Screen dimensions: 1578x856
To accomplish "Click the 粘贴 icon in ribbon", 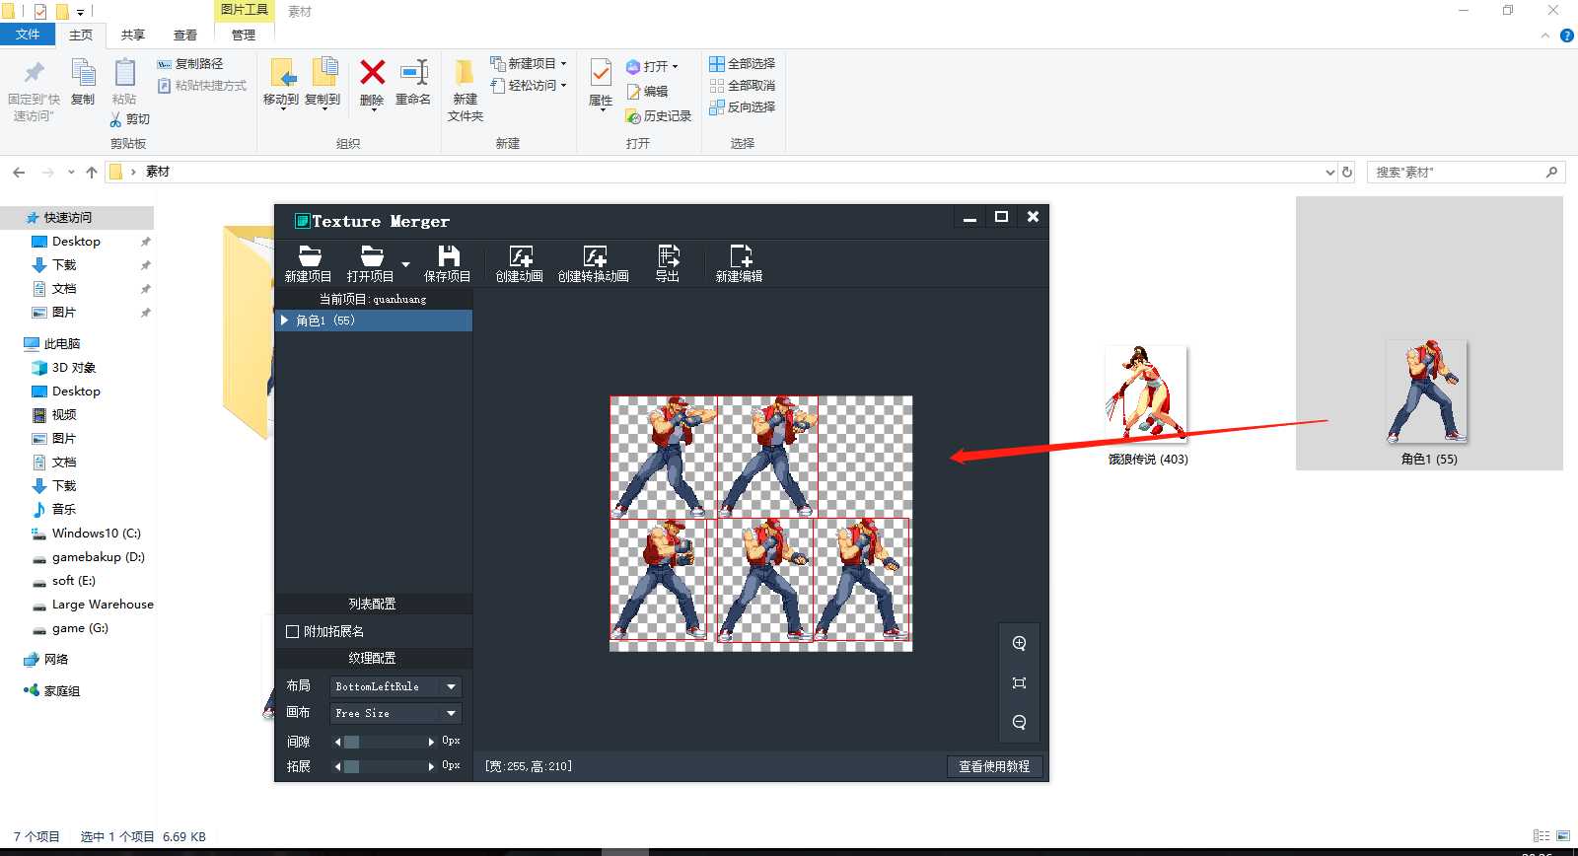I will tap(125, 73).
